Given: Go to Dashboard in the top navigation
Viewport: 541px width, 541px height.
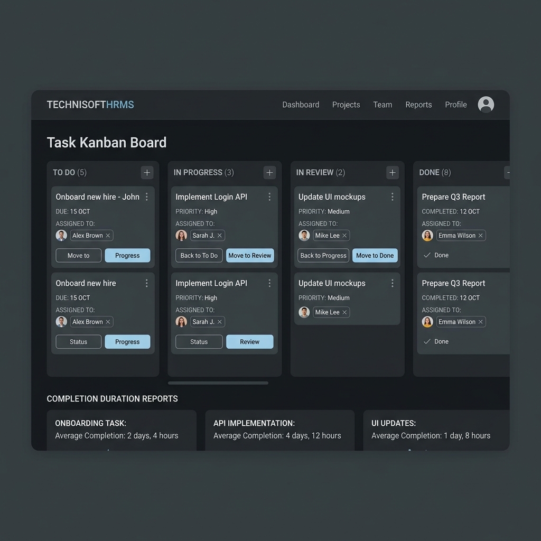Looking at the screenshot, I should (301, 105).
